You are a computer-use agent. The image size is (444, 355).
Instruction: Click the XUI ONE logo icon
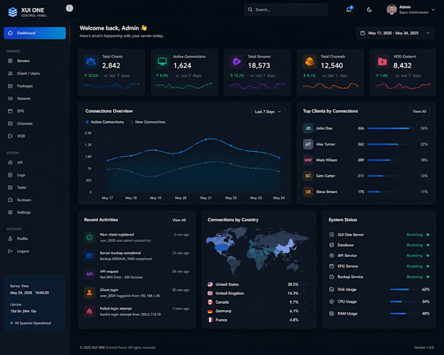tap(12, 12)
